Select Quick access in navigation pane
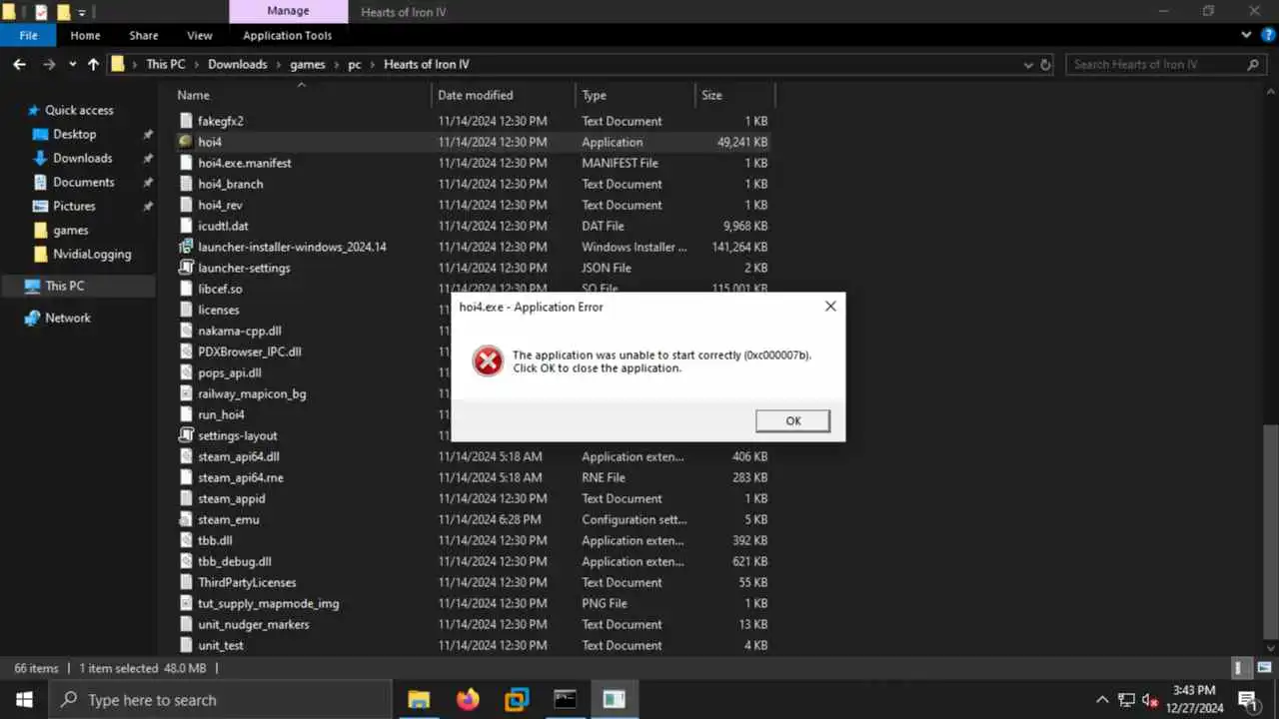This screenshot has height=719, width=1279. pos(79,110)
